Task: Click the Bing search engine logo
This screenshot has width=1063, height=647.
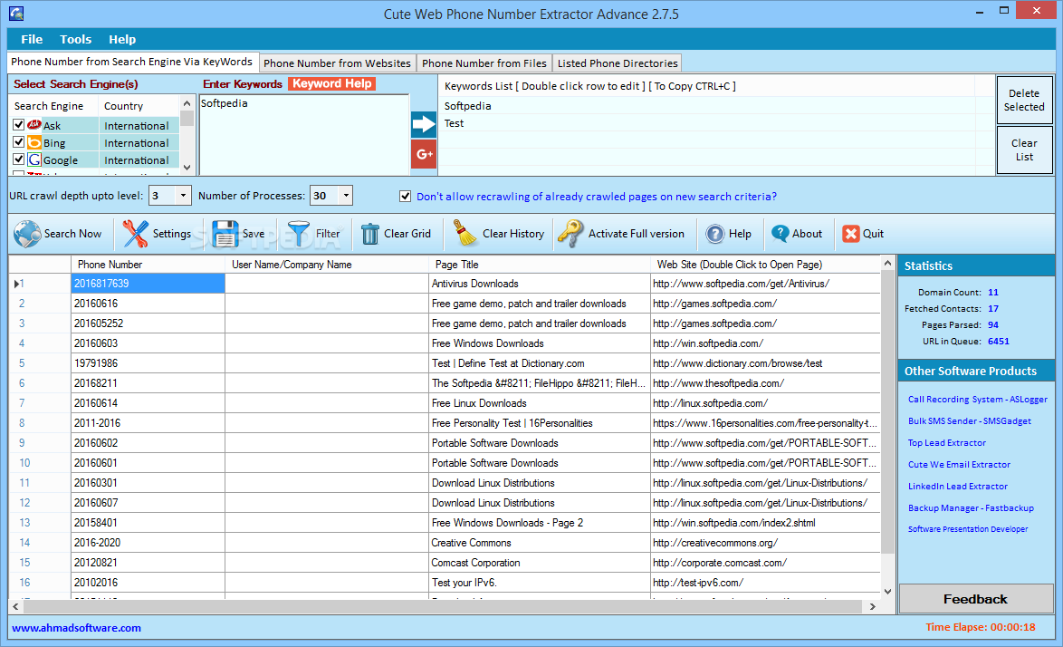Action: click(x=34, y=142)
